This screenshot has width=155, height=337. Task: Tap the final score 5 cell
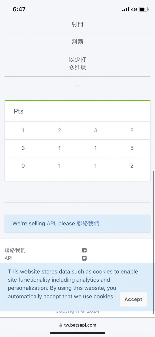(x=132, y=148)
